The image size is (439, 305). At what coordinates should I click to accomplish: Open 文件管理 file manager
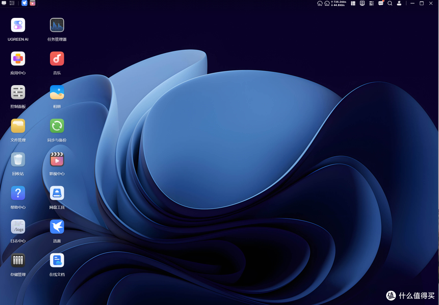coord(18,126)
